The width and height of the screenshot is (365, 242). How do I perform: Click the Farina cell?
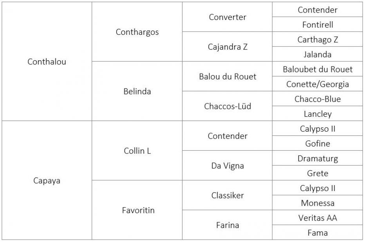pyautogui.click(x=228, y=225)
